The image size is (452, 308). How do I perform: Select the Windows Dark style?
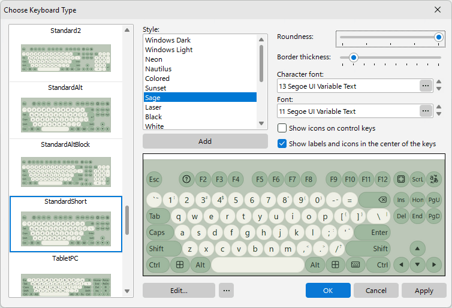(200, 40)
